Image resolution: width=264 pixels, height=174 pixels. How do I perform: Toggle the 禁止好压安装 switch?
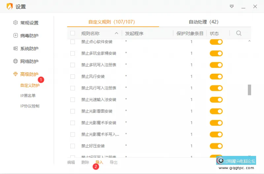click(216, 146)
